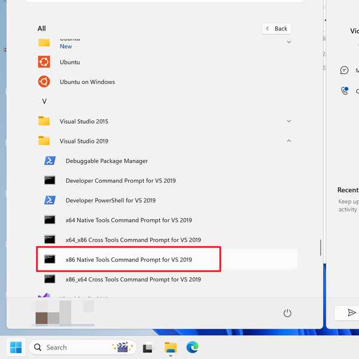Expand the Ubuntu folder chevron
Image resolution: width=359 pixels, height=359 pixels.
tap(289, 42)
